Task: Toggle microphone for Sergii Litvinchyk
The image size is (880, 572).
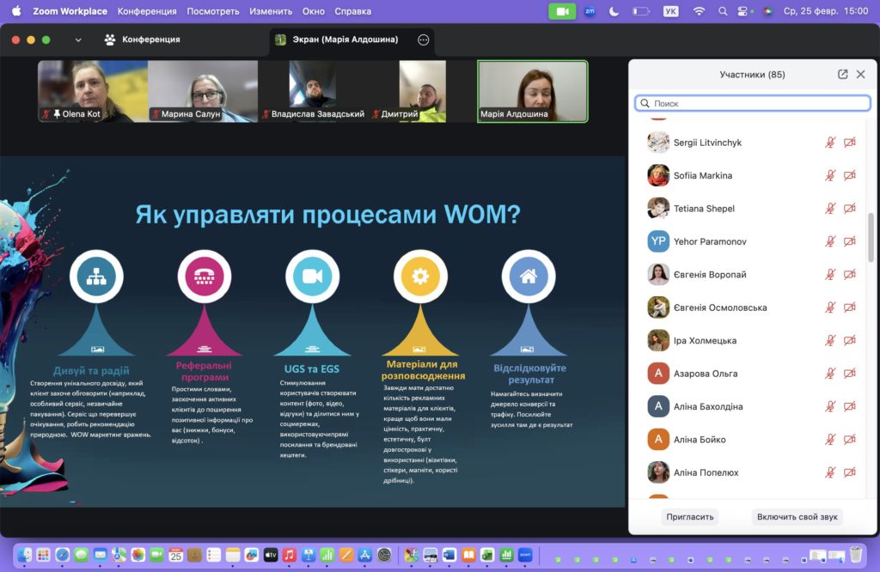Action: click(830, 143)
